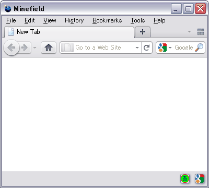209x188 pixels.
Task: Click into the Google search field
Action: (184, 48)
